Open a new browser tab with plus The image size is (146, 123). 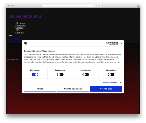[138, 6]
